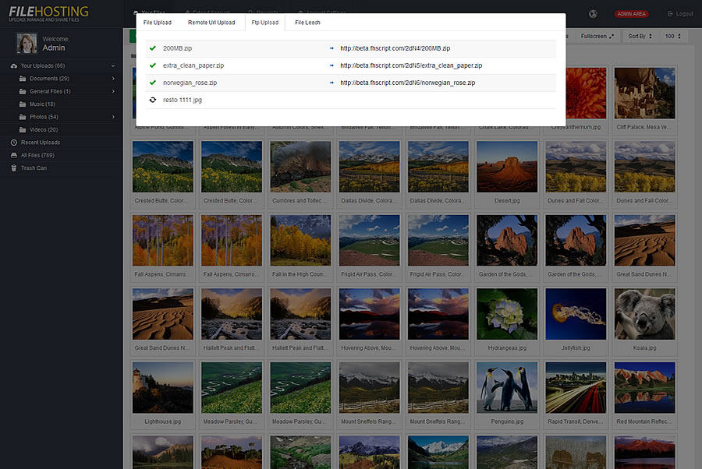Image resolution: width=702 pixels, height=469 pixels.
Task: Open the 200MB.zip download link
Action: coord(395,48)
